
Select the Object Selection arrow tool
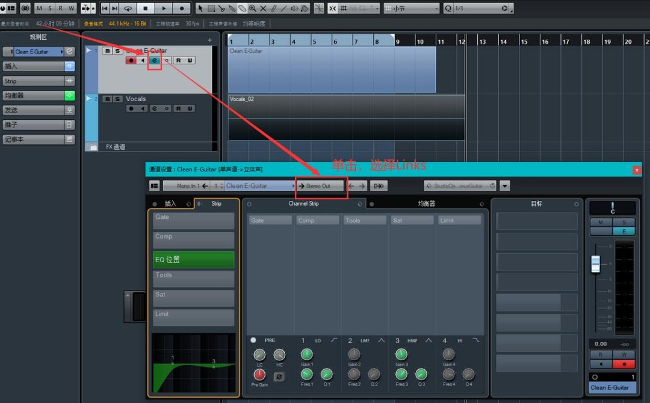click(201, 8)
